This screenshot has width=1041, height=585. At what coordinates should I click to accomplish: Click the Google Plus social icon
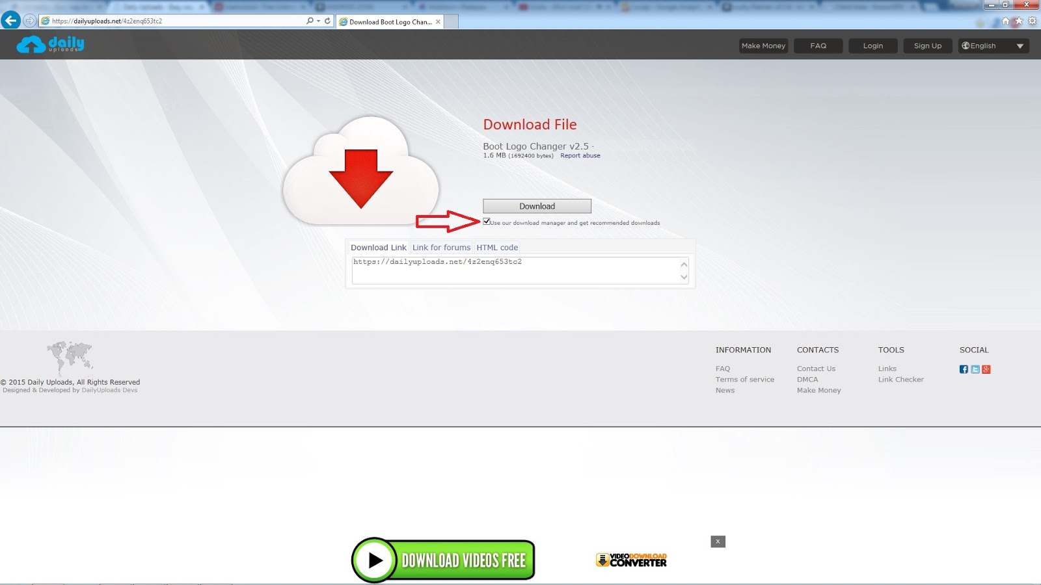[x=986, y=369]
